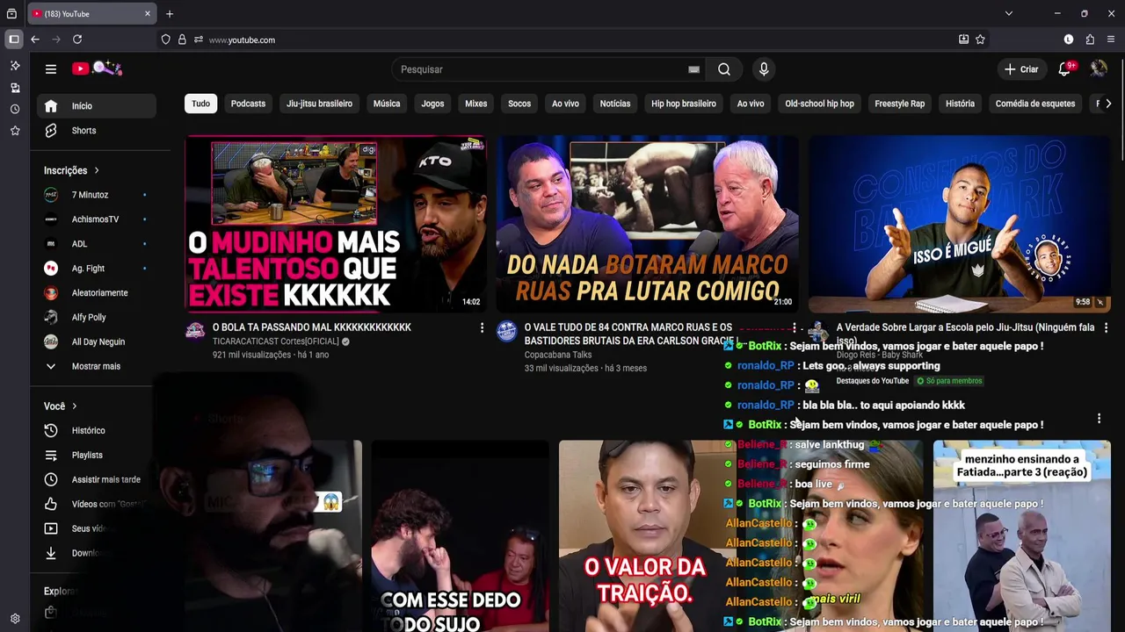This screenshot has height=632, width=1125.
Task: Reload the page
Action: (x=77, y=39)
